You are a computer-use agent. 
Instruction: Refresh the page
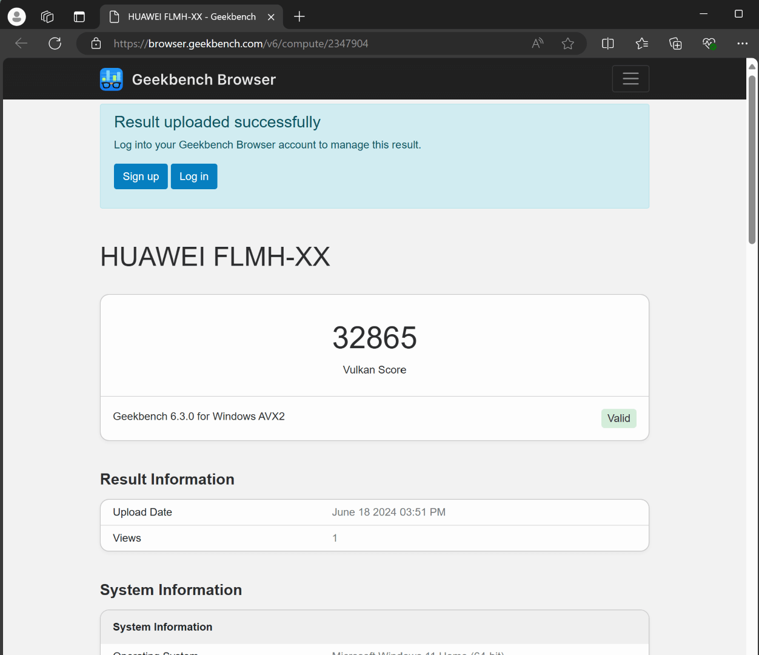tap(55, 43)
